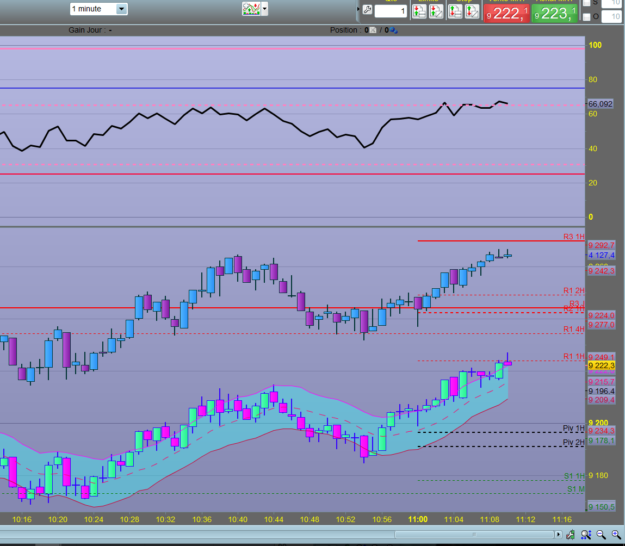The width and height of the screenshot is (625, 546).
Task: Click the 10:40 time axis label
Action: point(238,519)
